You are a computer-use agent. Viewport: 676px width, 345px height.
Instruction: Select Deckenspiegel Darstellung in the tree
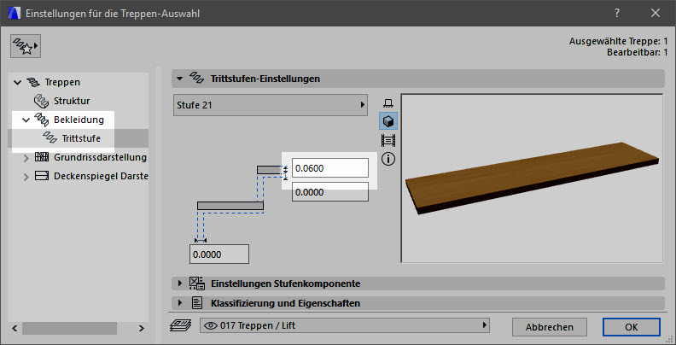(x=101, y=176)
